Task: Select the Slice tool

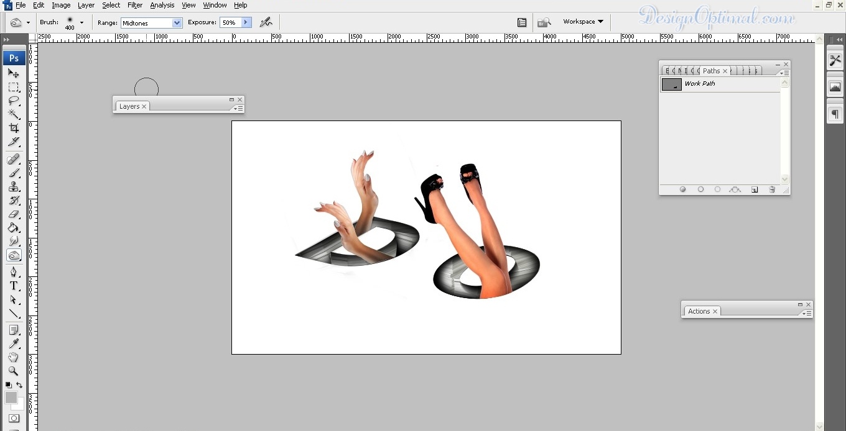Action: (14, 142)
